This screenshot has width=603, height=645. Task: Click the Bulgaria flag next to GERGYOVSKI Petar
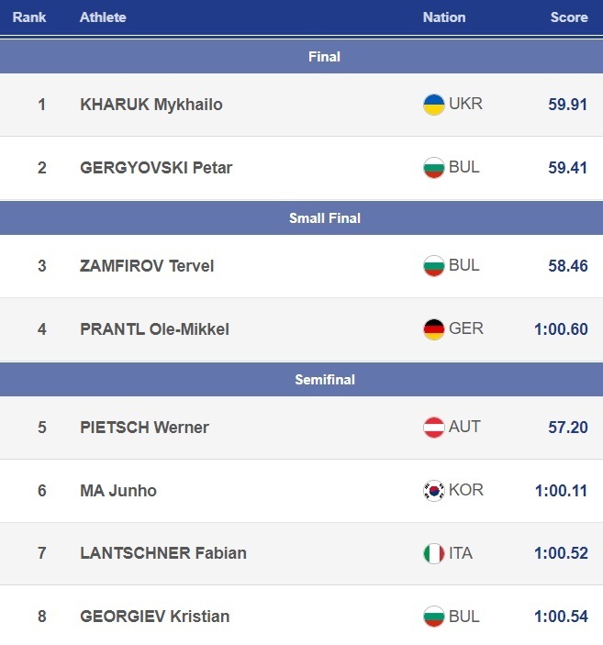[433, 168]
